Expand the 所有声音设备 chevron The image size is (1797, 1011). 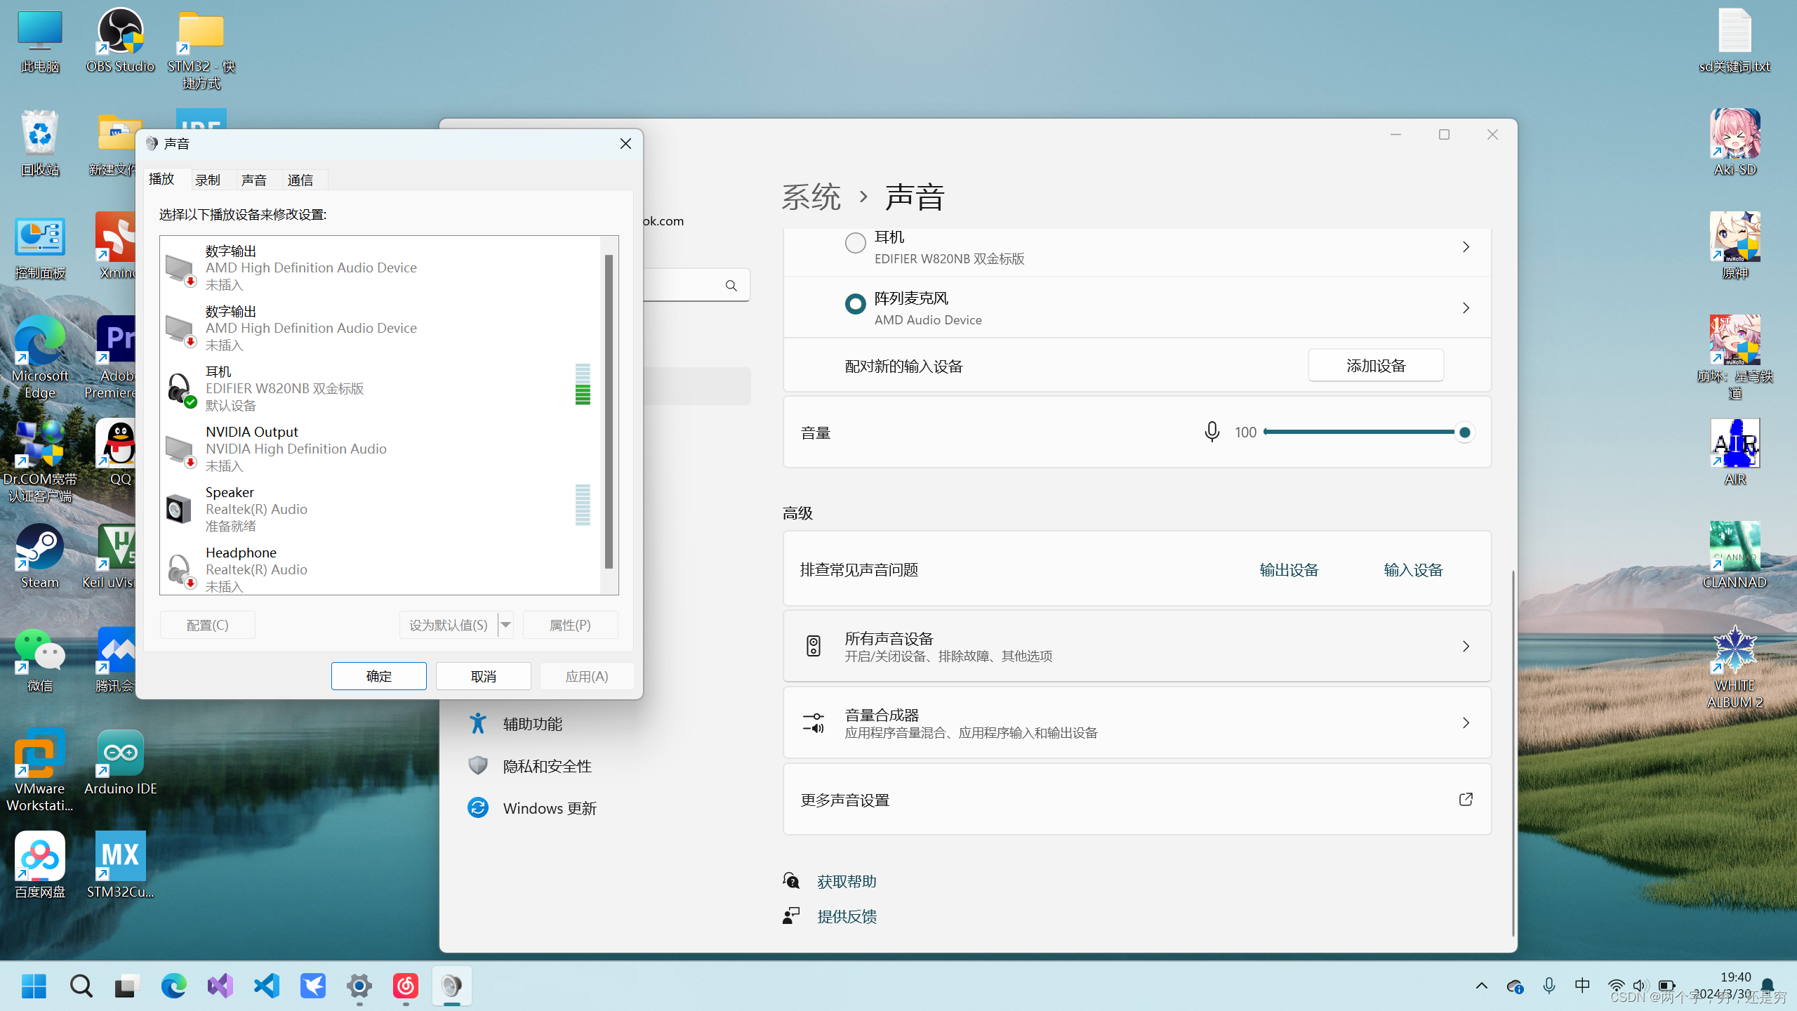coord(1466,647)
